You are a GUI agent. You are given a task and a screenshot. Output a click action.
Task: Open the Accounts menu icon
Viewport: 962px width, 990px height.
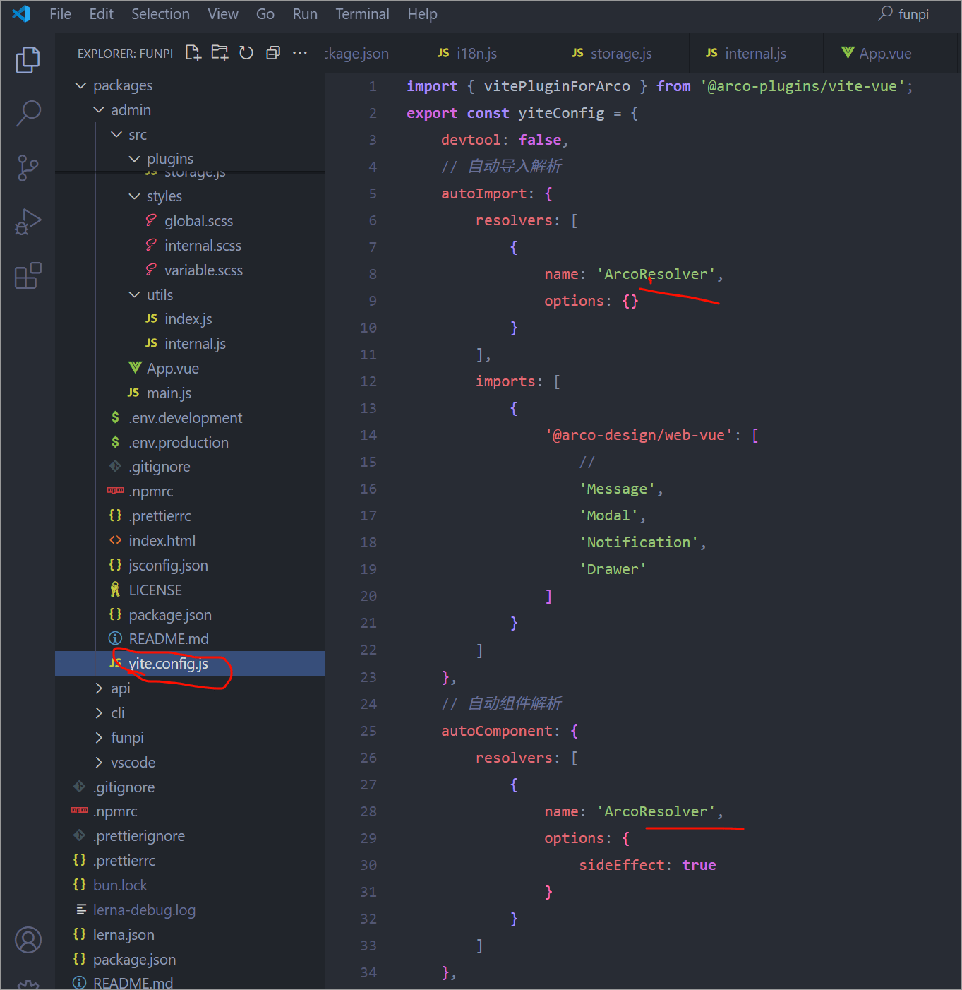point(28,940)
